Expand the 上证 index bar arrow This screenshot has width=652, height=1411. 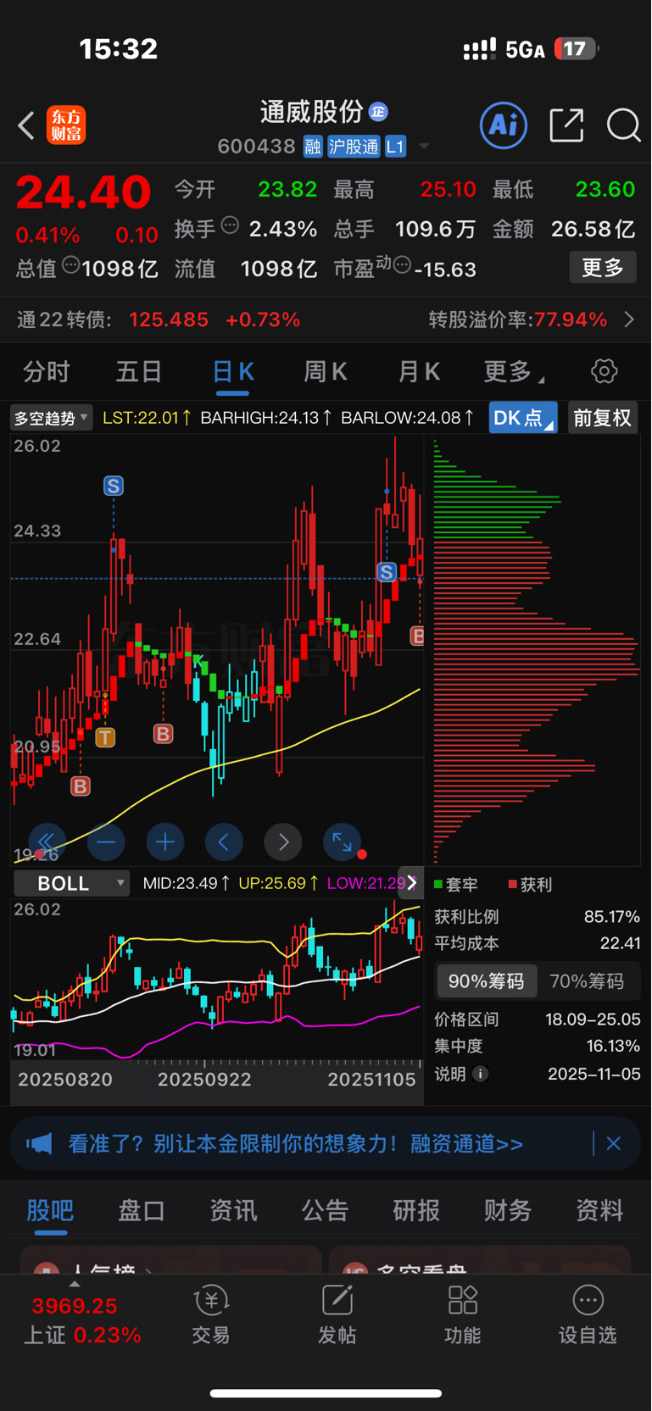75,1285
